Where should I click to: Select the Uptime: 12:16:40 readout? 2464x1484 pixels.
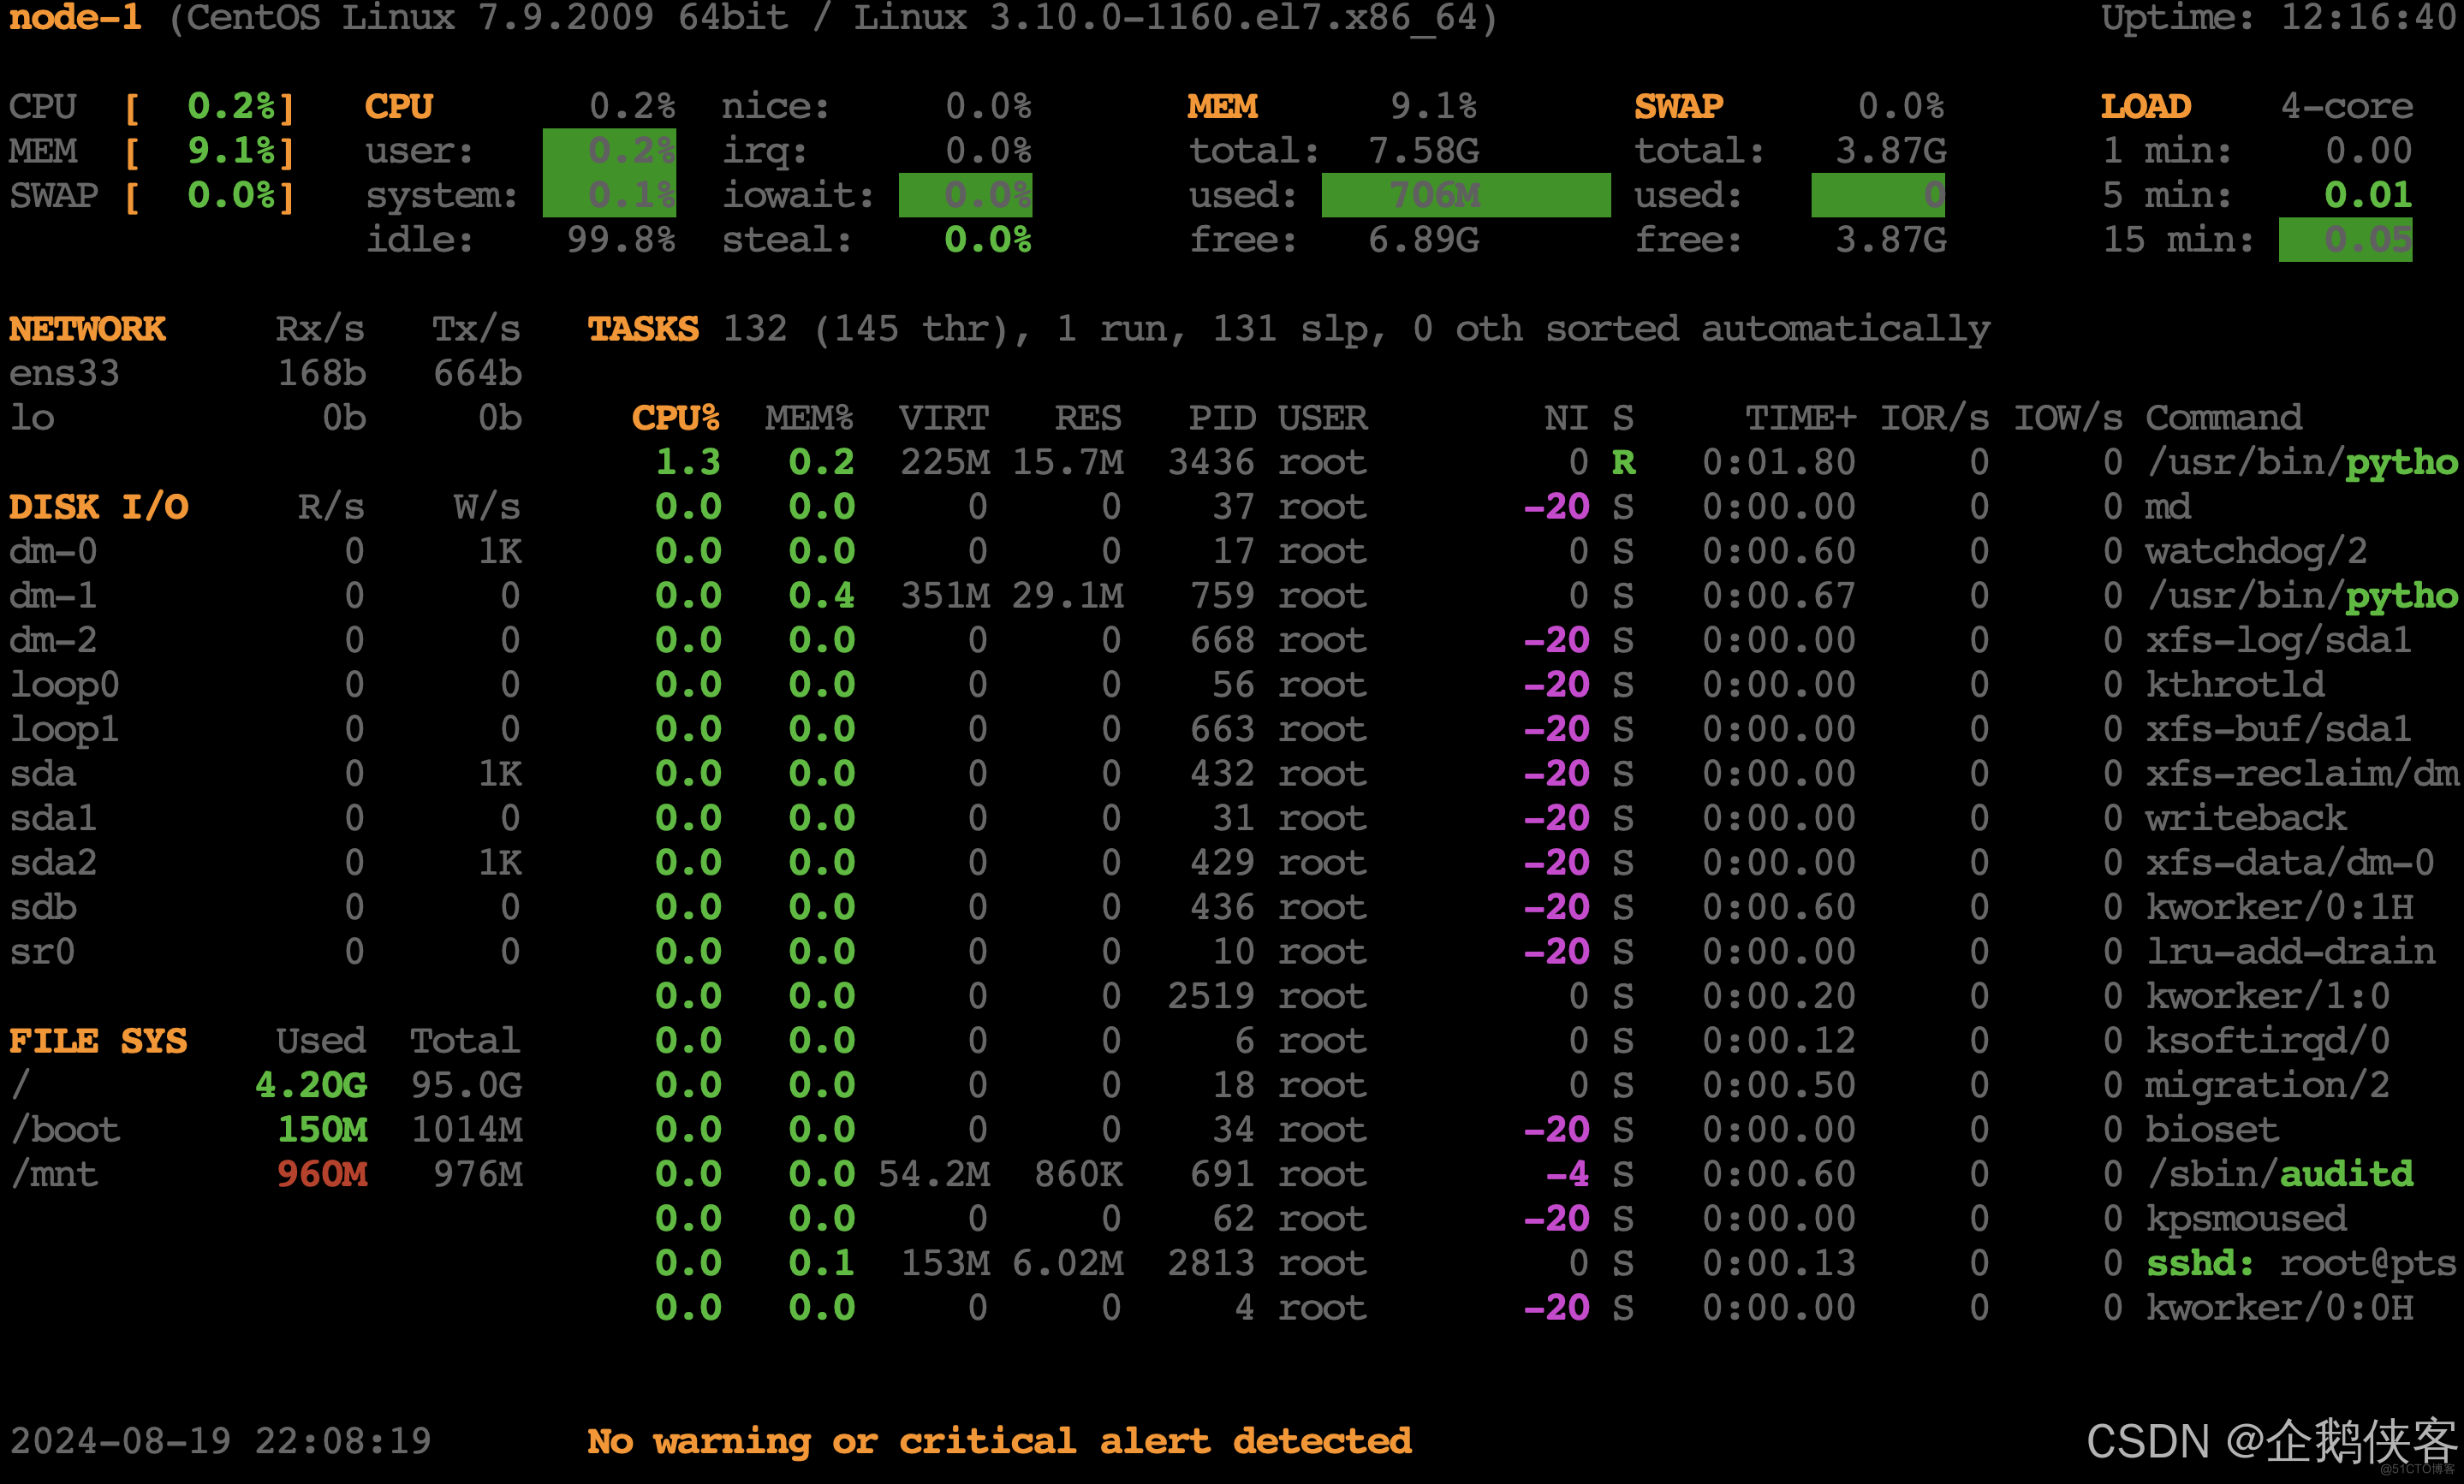point(2279,17)
